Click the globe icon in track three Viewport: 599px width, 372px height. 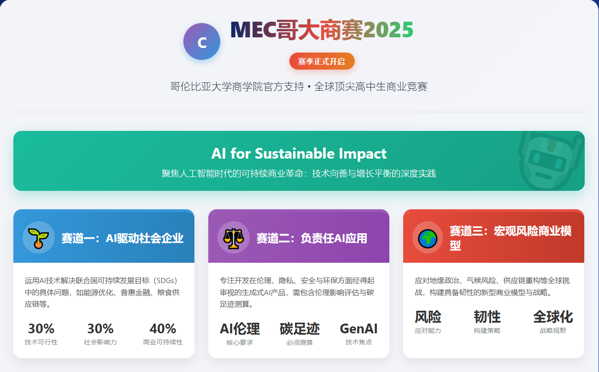tap(428, 237)
